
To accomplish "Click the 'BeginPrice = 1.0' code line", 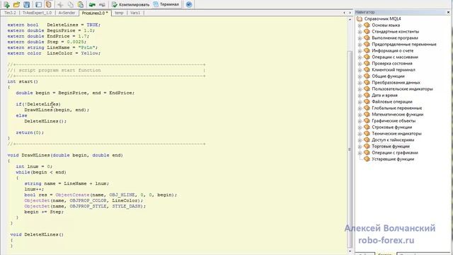I will (51, 30).
